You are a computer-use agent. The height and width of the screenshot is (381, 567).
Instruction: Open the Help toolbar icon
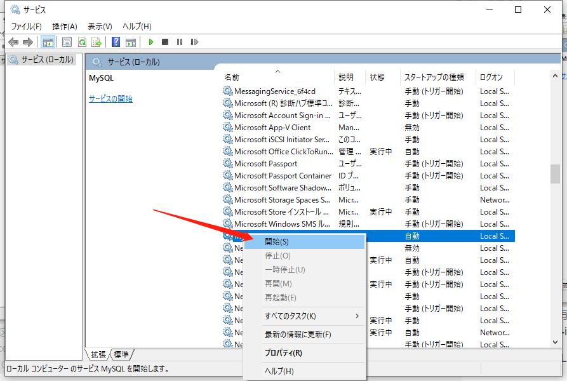click(116, 43)
